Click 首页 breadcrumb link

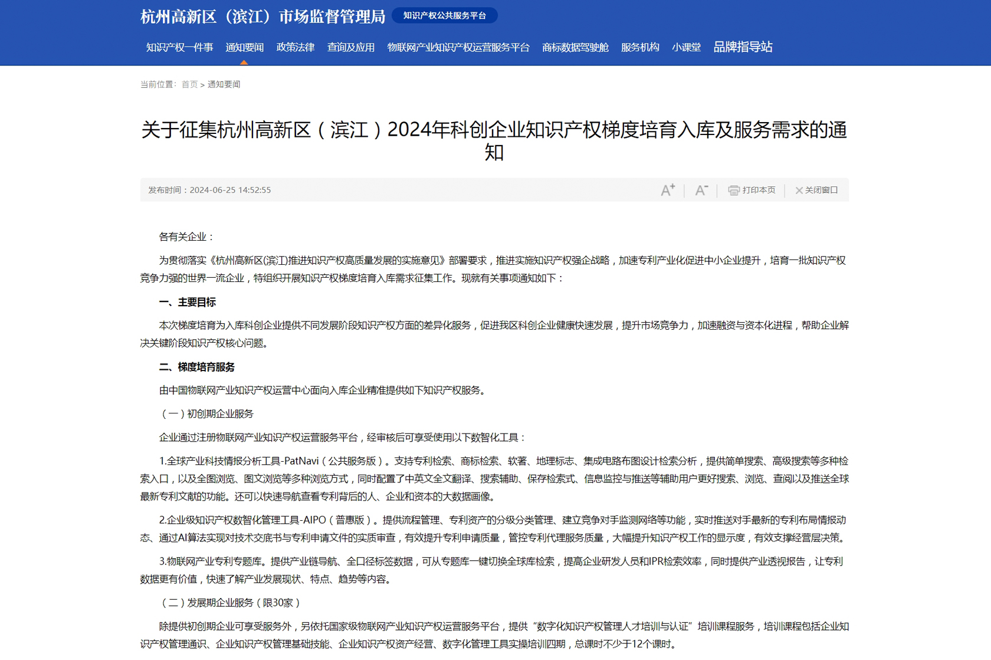(189, 84)
